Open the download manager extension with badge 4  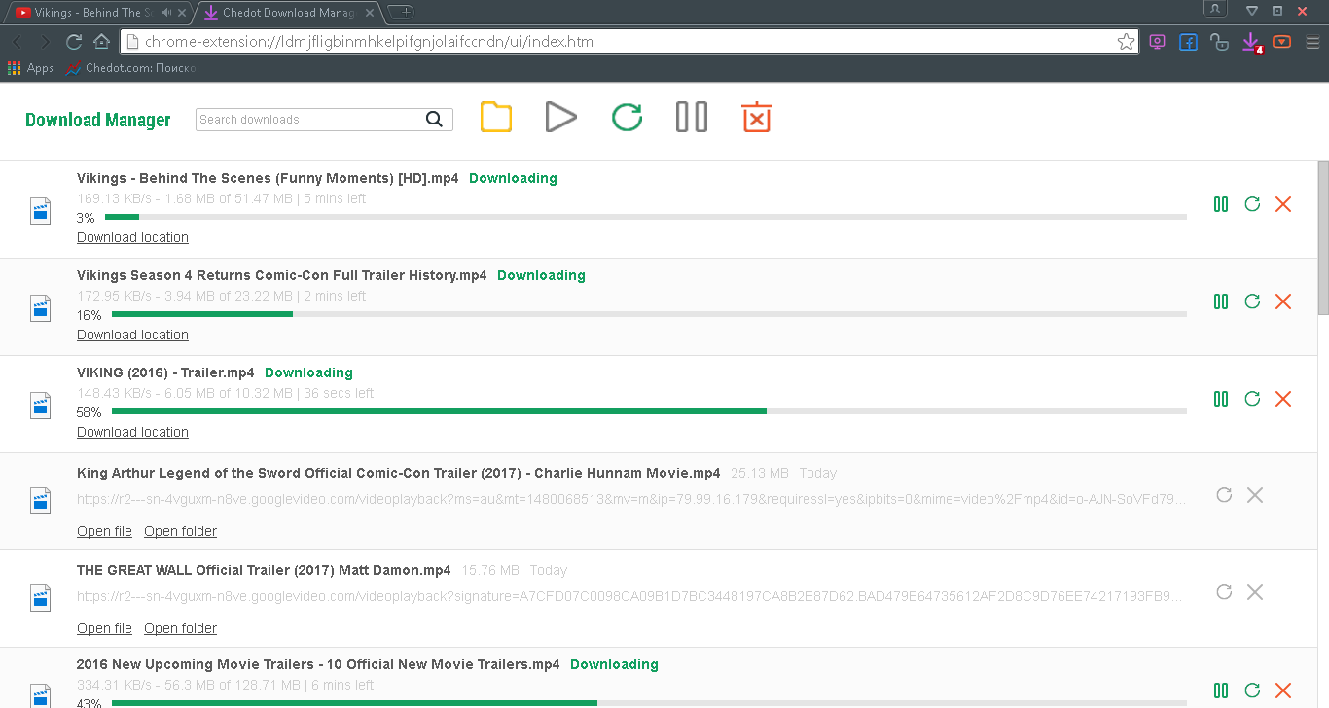1251,43
